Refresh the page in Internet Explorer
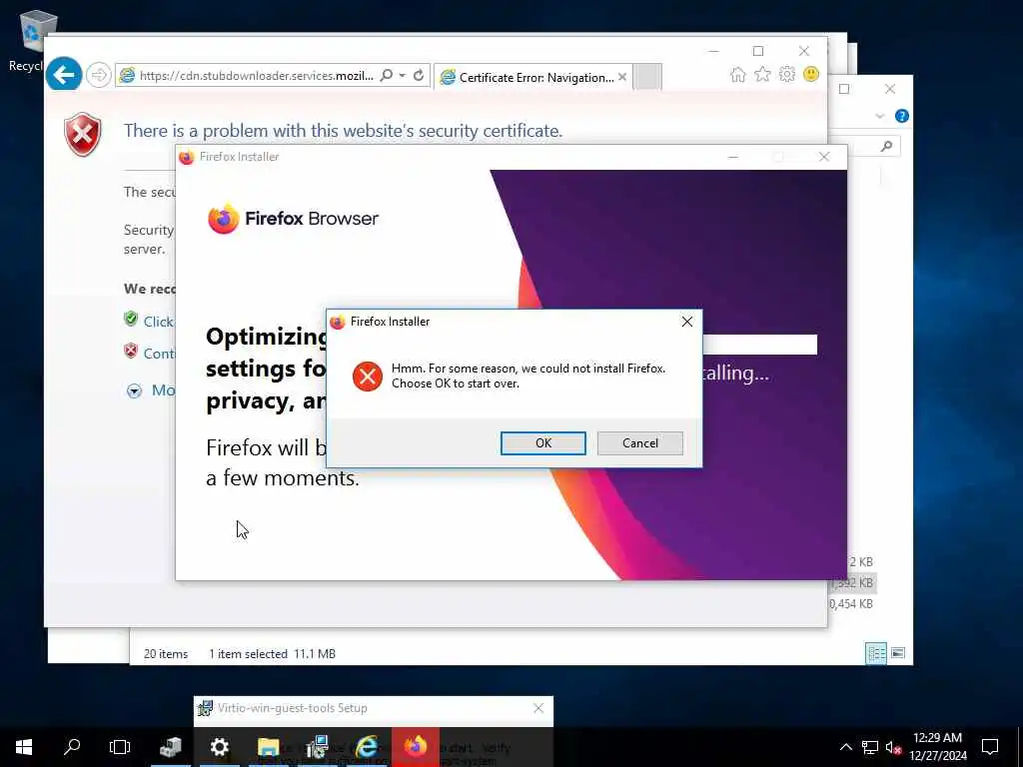This screenshot has height=767, width=1023. point(419,75)
